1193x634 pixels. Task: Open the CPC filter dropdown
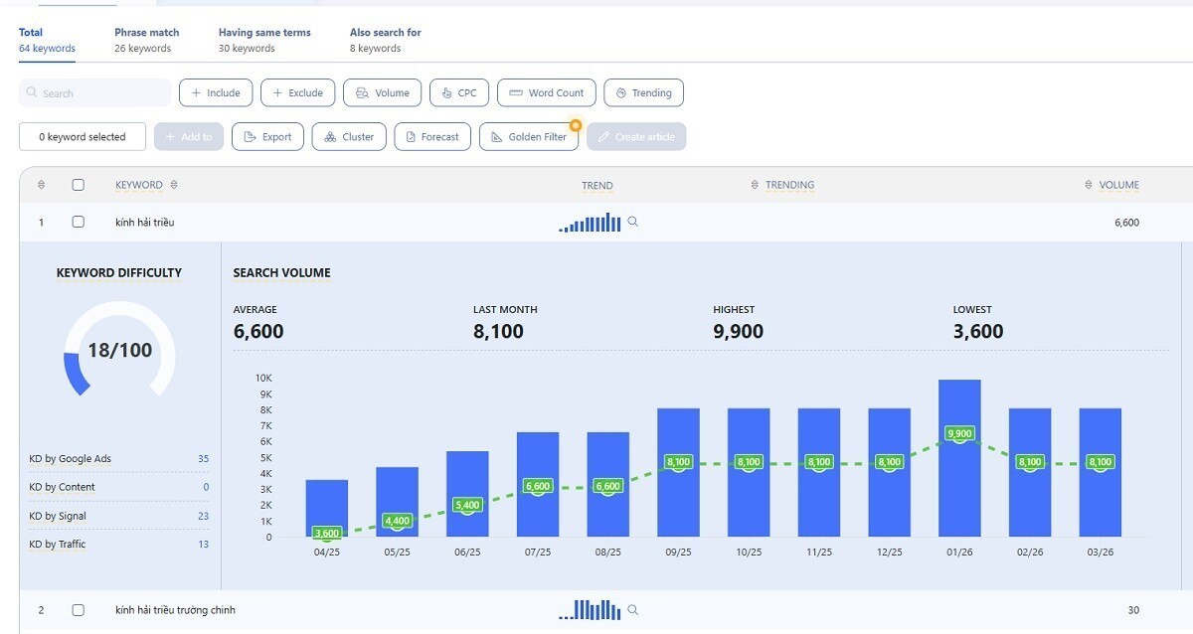point(459,92)
